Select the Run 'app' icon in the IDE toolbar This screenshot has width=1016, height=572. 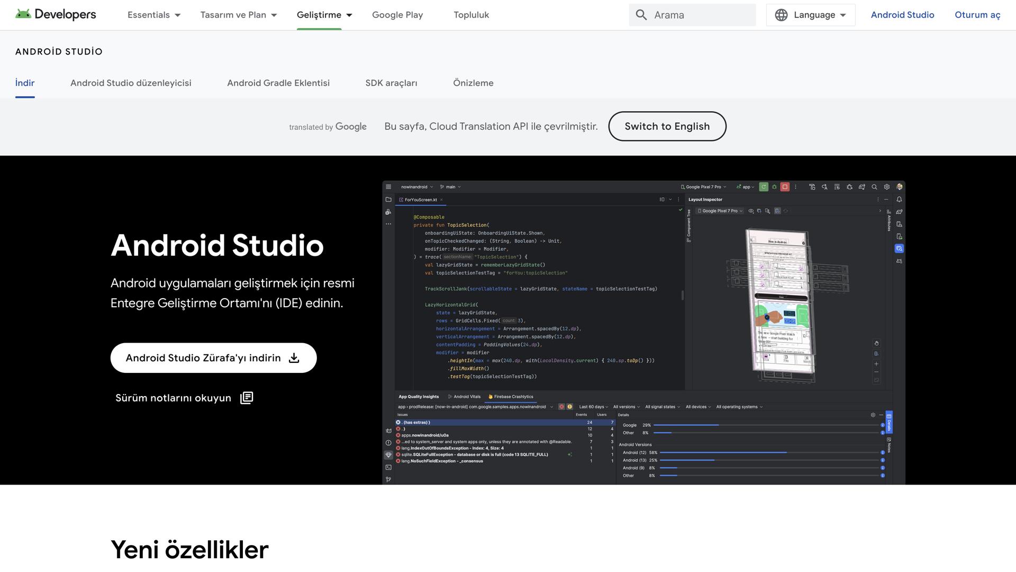pyautogui.click(x=764, y=187)
